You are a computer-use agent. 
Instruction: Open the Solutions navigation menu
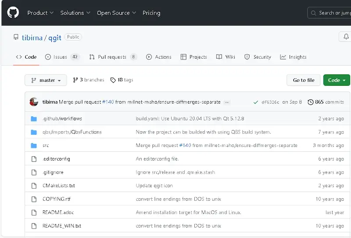pos(75,13)
